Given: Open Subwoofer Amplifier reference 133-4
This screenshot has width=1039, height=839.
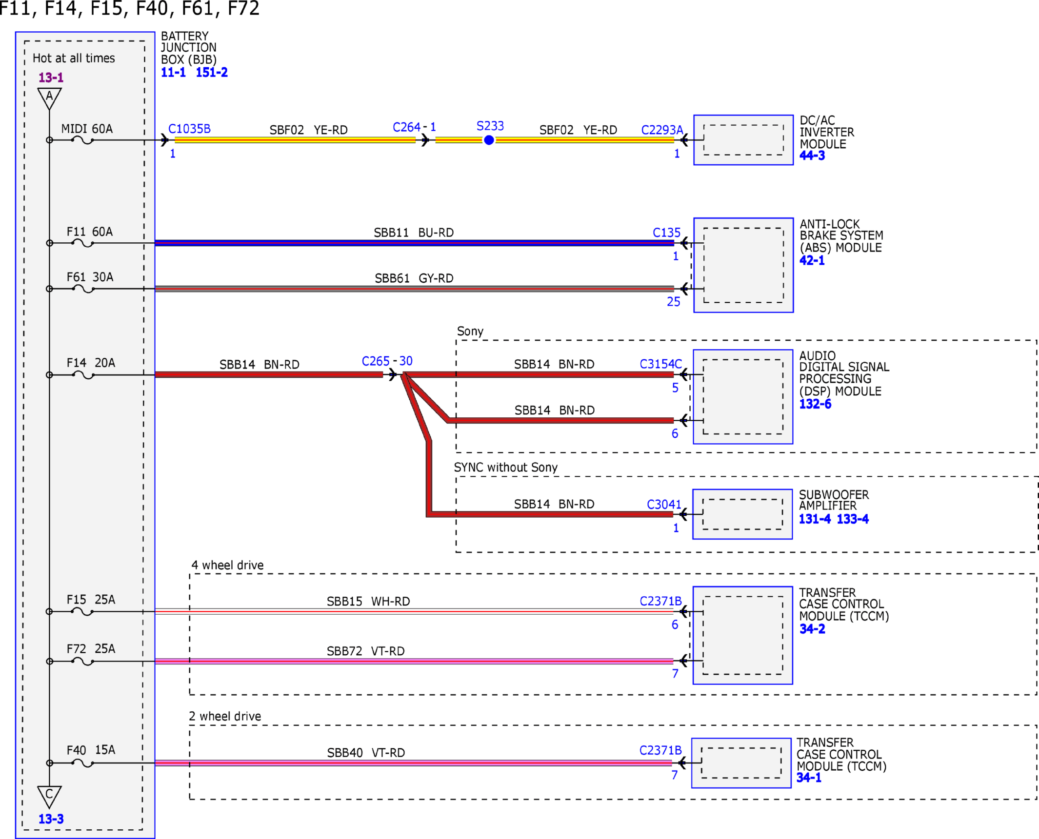Looking at the screenshot, I should tap(853, 519).
